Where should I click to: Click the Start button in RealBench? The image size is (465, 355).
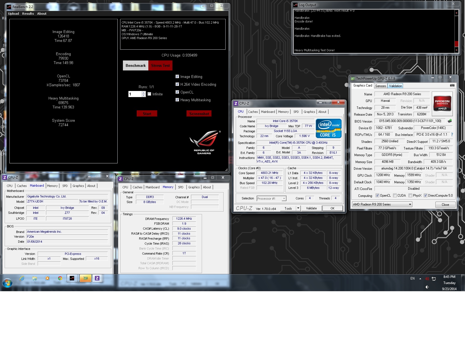pyautogui.click(x=147, y=113)
